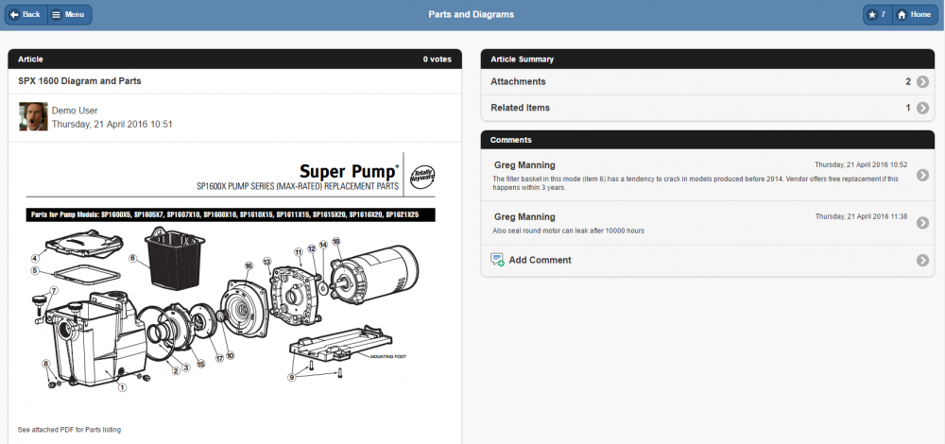
Task: Click the house icon in Home button
Action: (902, 14)
